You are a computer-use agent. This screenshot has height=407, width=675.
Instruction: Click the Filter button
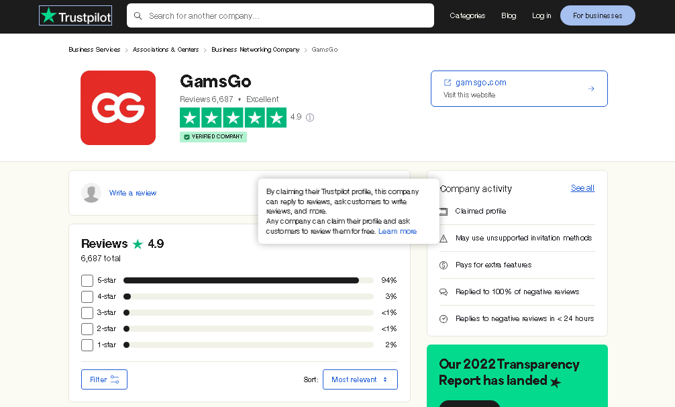point(104,379)
